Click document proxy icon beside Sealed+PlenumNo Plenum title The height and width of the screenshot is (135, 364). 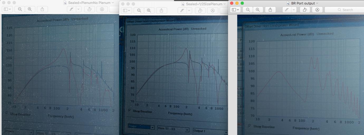(65, 2)
